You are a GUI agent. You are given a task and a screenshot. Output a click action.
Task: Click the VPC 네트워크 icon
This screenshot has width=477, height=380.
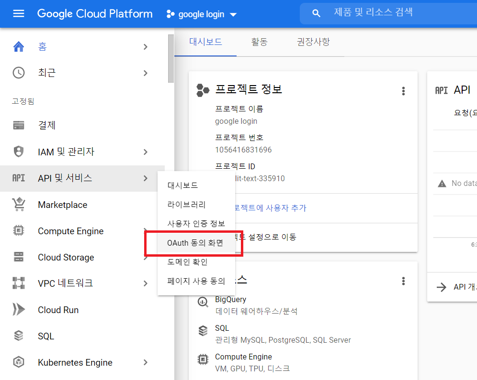(19, 283)
